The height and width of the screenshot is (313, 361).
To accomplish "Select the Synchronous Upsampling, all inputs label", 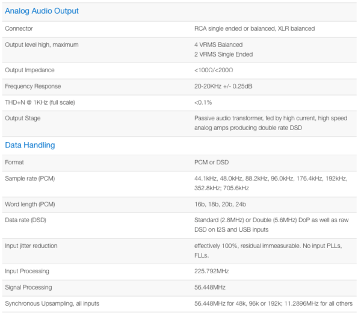I will point(52,303).
